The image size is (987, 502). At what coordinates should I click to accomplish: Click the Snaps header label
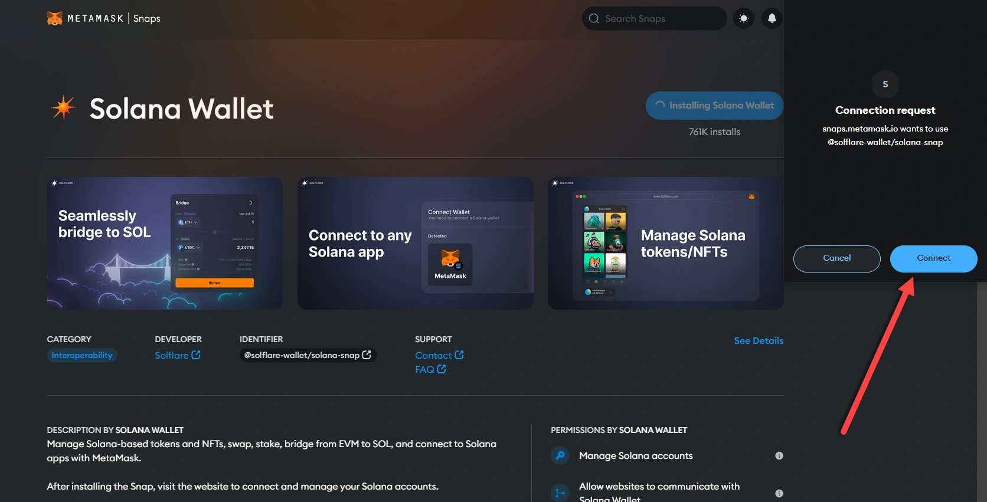(x=146, y=18)
